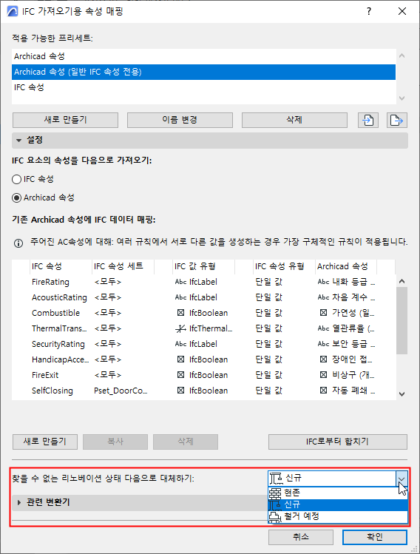Image resolution: width=420 pixels, height=554 pixels.
Task: Click the preset list scroll down arrow
Action: pos(402,98)
